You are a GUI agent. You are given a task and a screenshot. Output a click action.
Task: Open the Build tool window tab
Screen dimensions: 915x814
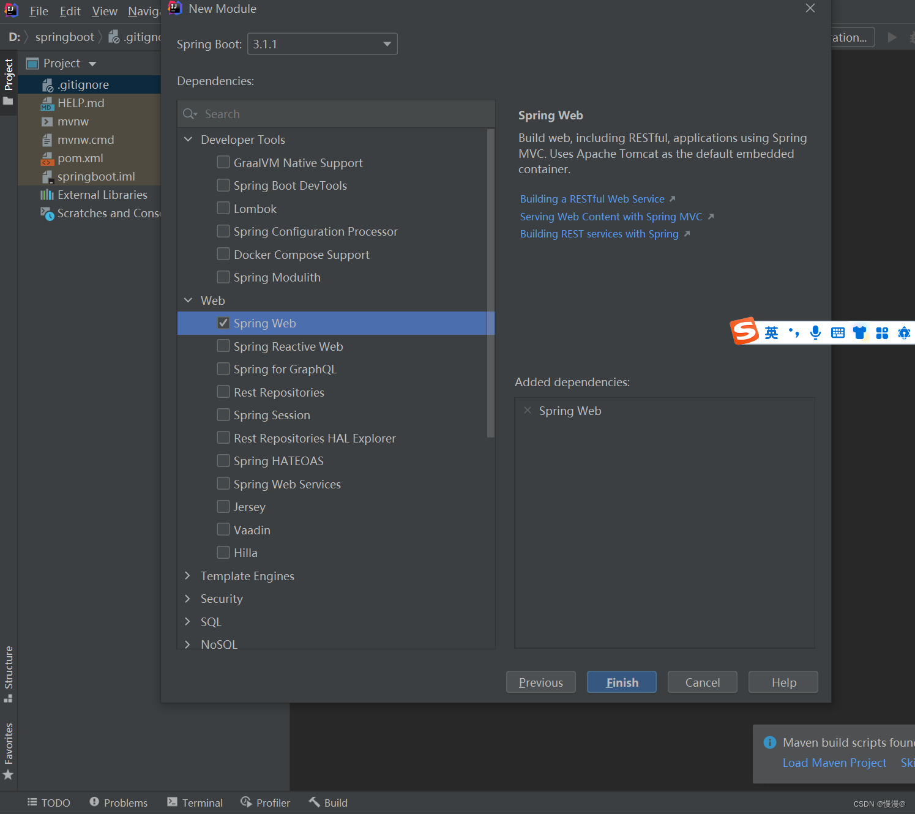[x=329, y=802]
